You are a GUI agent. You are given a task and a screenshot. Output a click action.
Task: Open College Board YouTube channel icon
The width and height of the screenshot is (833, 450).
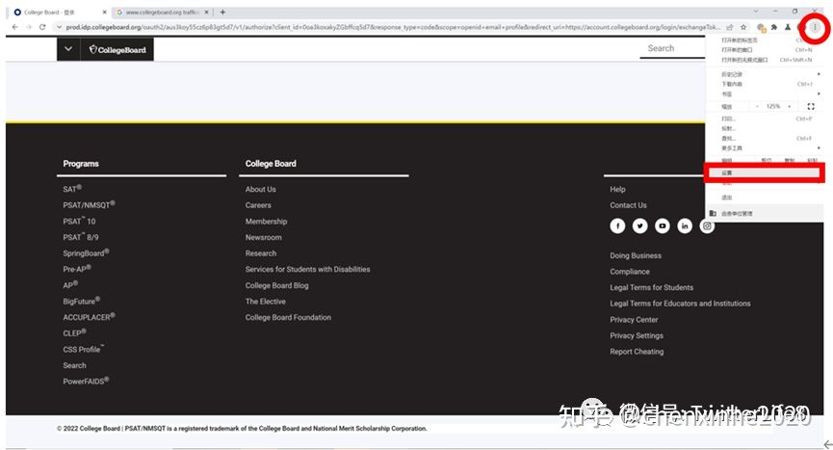click(x=662, y=225)
